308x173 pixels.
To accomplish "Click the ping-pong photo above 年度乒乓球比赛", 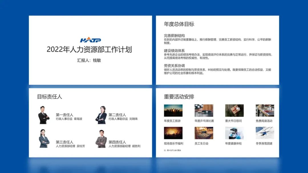I will 204,110.
